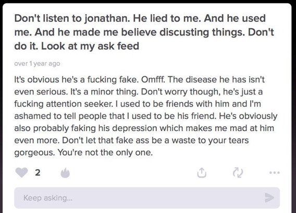Send the follow-up with the paper plane icon
This screenshot has height=213, width=296.
[x=269, y=198]
